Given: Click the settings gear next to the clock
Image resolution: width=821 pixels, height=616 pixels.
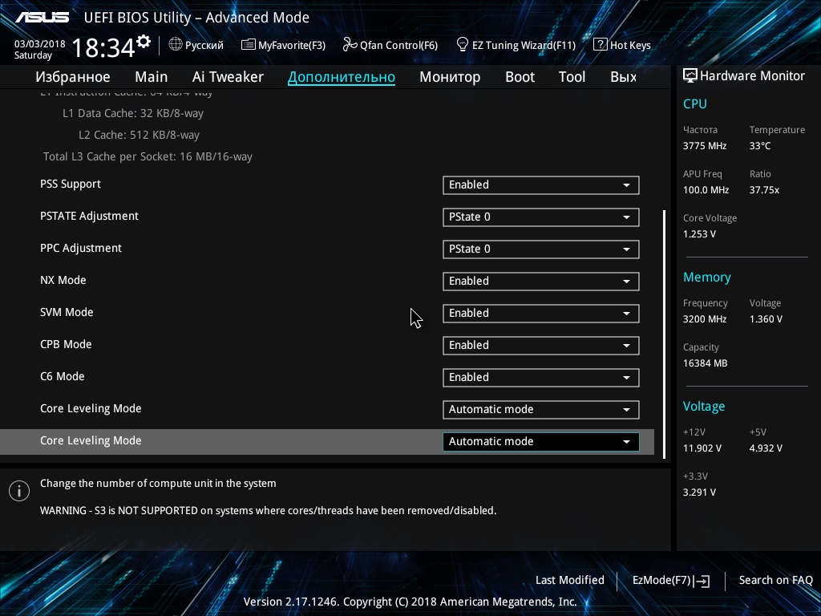Looking at the screenshot, I should (144, 42).
